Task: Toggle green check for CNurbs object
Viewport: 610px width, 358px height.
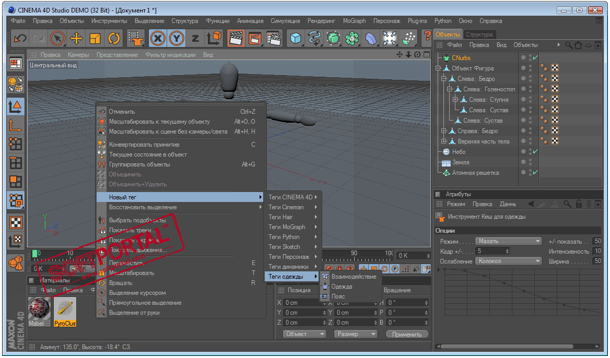Action: pyautogui.click(x=535, y=57)
